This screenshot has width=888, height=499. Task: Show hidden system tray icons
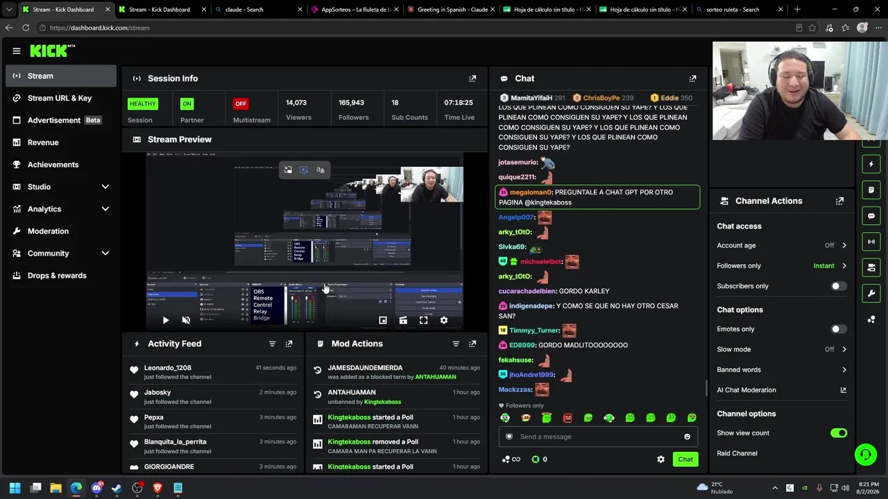click(x=775, y=488)
